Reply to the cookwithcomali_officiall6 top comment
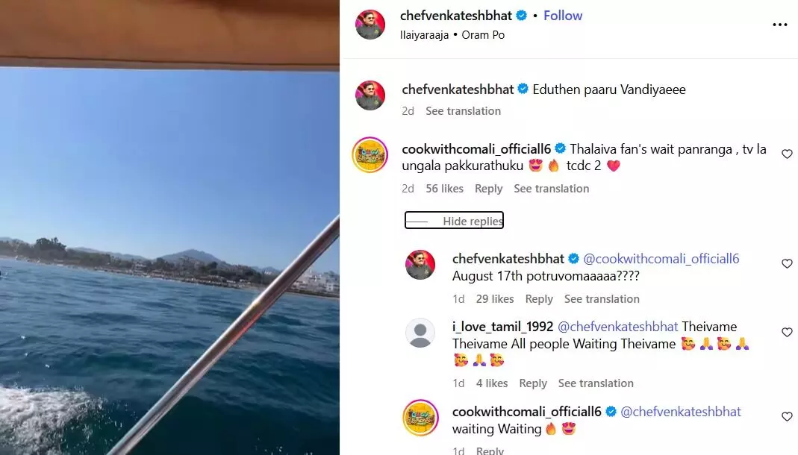 click(x=488, y=189)
